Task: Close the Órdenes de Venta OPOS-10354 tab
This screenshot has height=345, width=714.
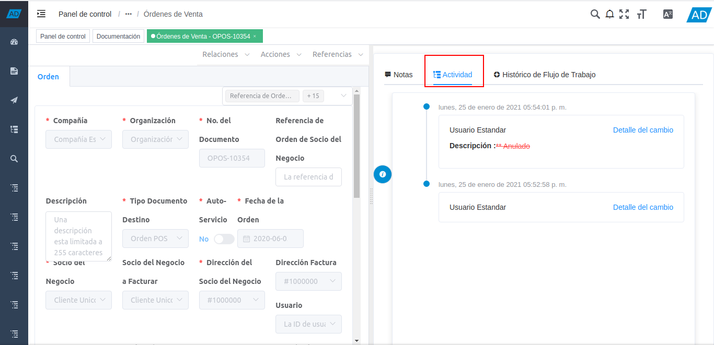Action: point(255,37)
